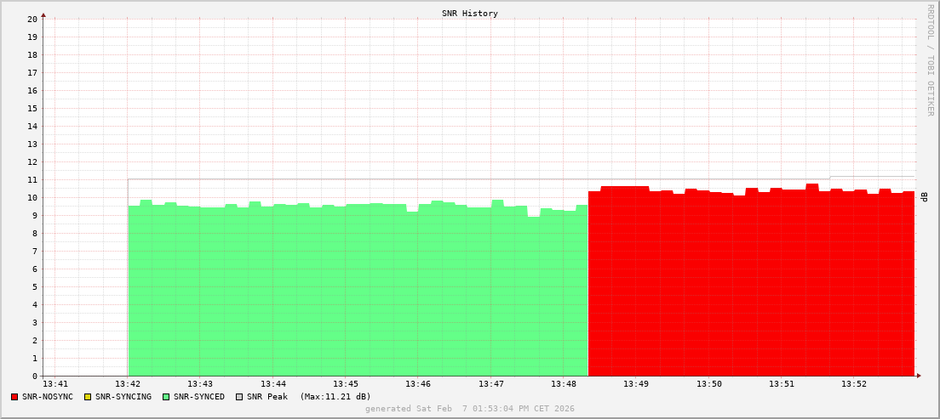Click the 13:46 time axis label
The width and height of the screenshot is (940, 419).
point(418,384)
